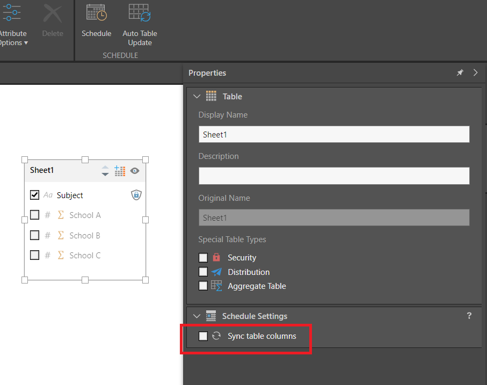Click the Display Name input field
The height and width of the screenshot is (385, 487).
coord(333,135)
